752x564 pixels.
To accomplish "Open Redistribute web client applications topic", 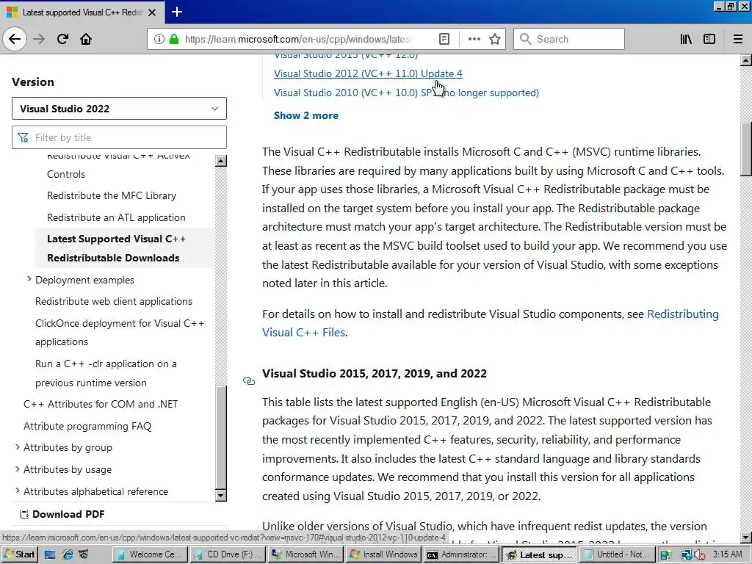I will click(114, 301).
